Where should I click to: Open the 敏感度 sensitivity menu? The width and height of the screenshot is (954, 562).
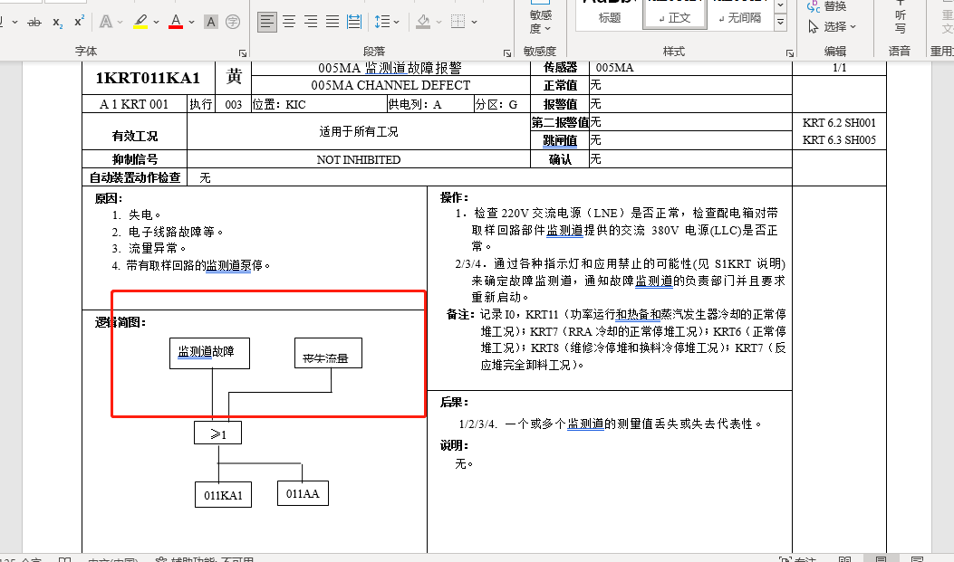(x=541, y=21)
